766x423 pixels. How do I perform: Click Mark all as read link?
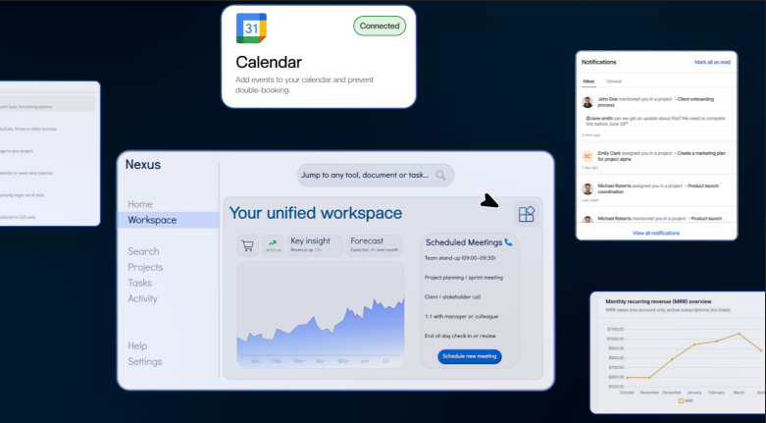pos(712,62)
